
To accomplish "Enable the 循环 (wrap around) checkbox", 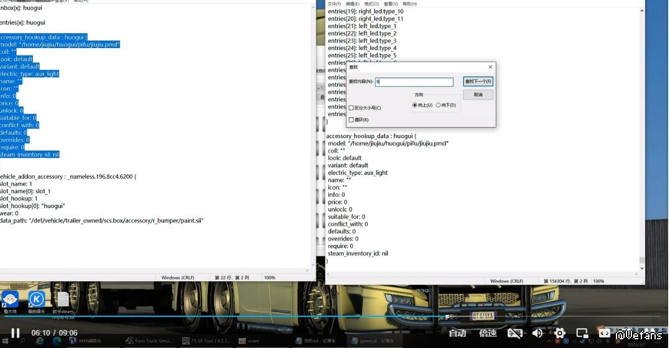I will [351, 120].
